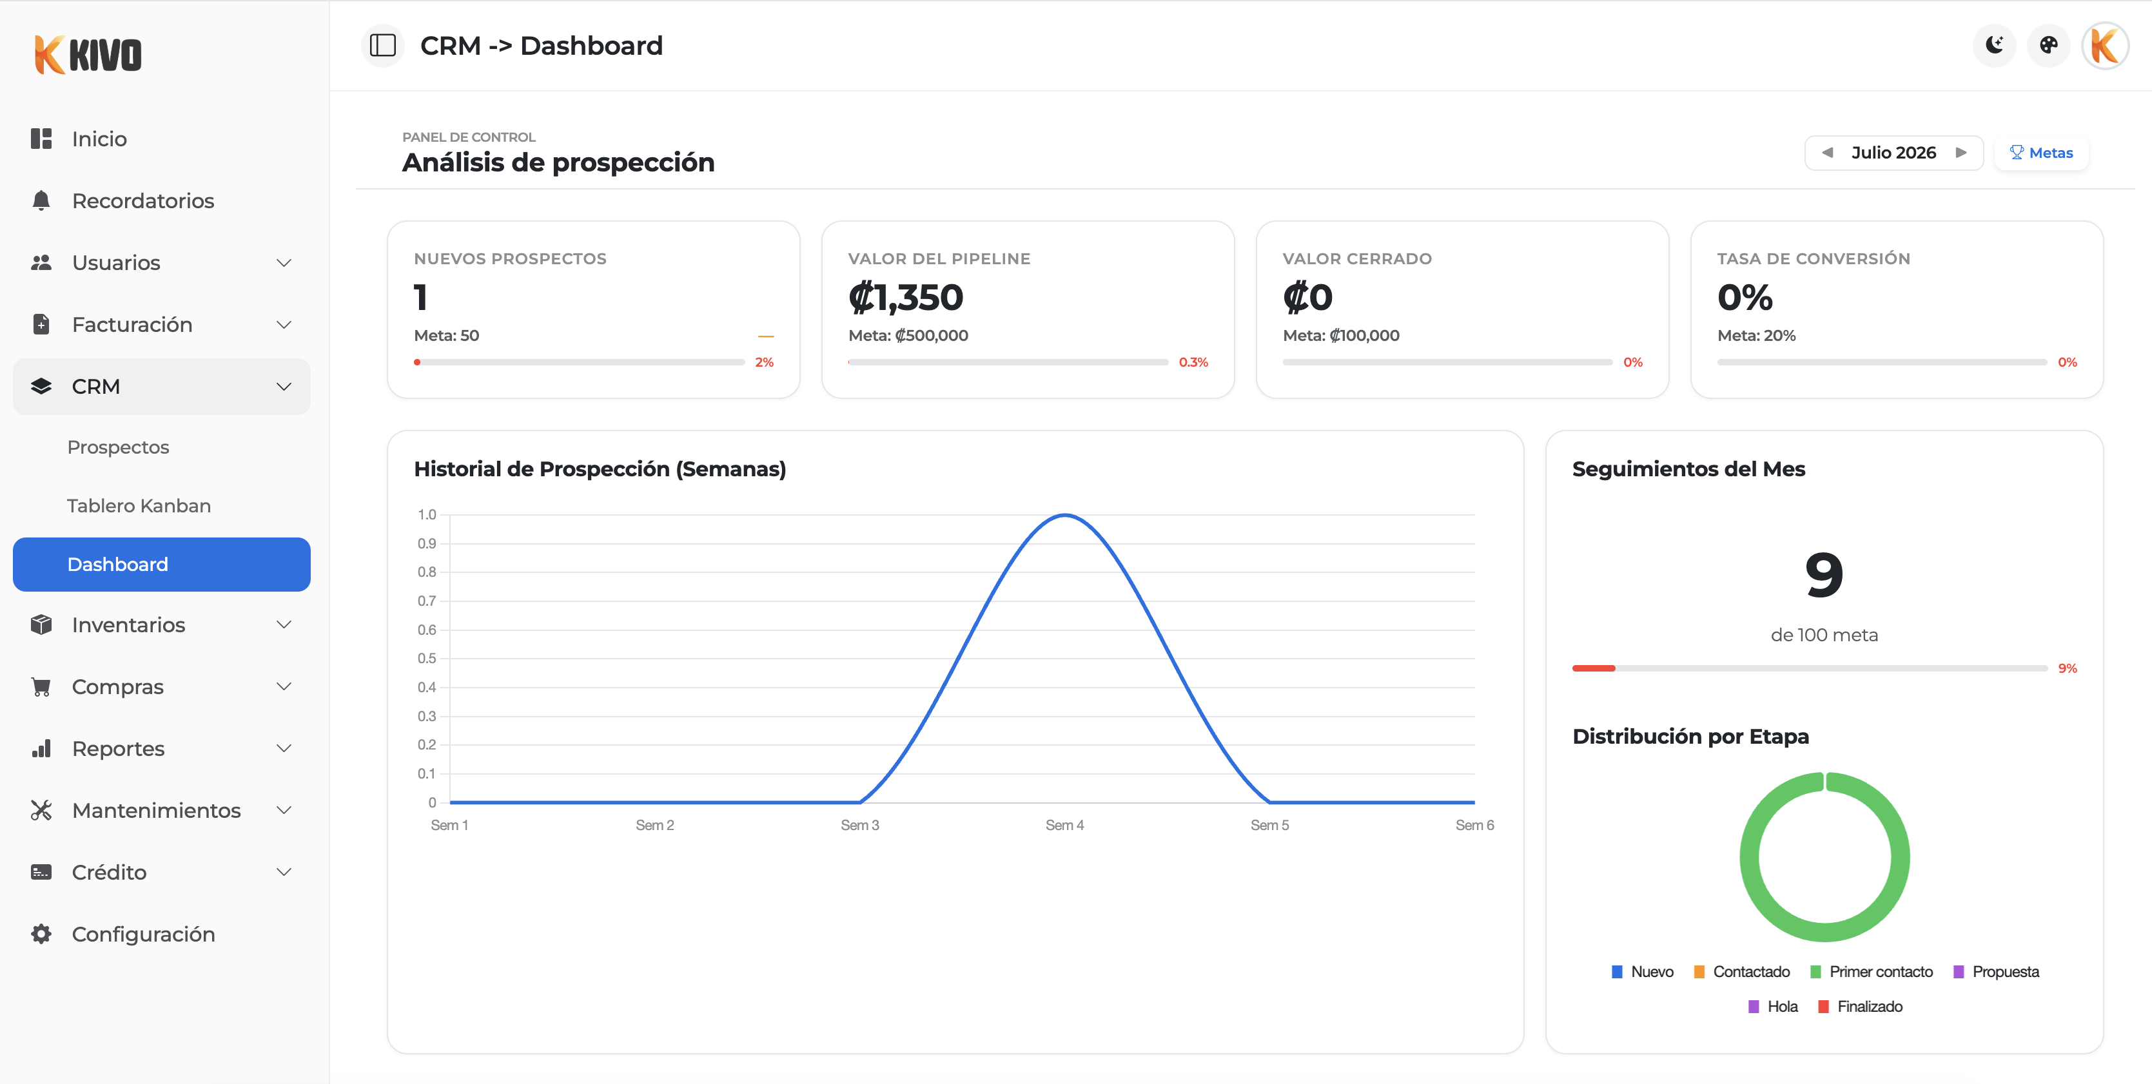The image size is (2152, 1084).
Task: Click the Configuración gear icon
Action: click(x=41, y=934)
